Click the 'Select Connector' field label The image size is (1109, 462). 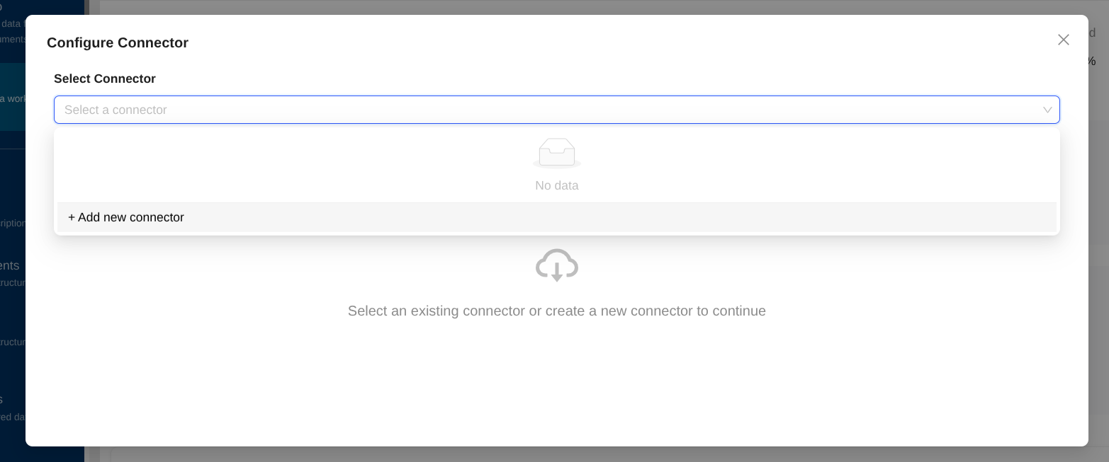coord(105,79)
